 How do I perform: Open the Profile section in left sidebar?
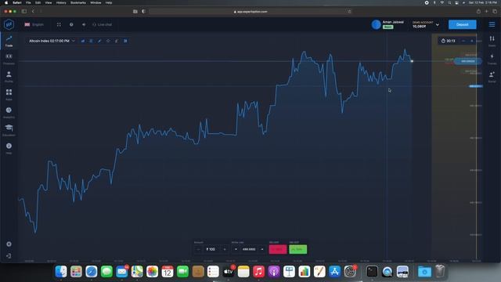point(9,77)
